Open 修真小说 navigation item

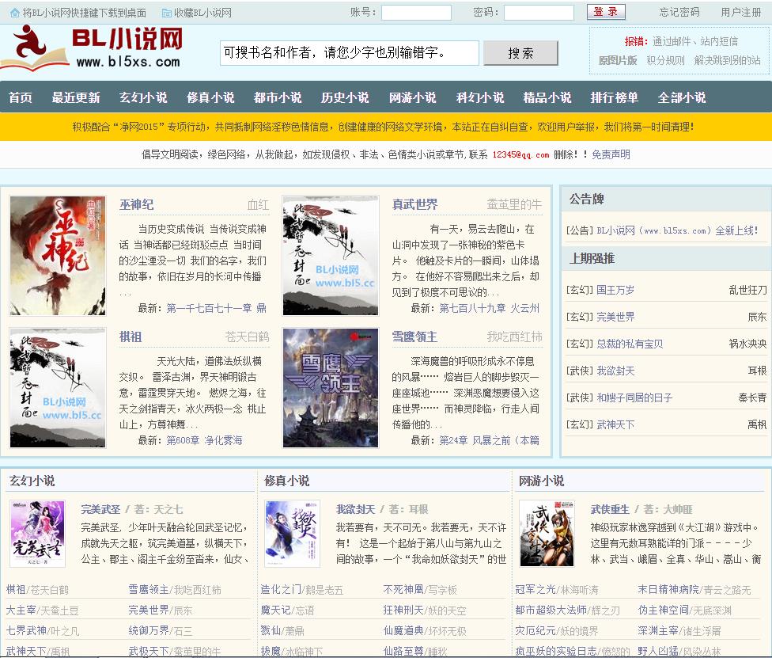coord(210,97)
